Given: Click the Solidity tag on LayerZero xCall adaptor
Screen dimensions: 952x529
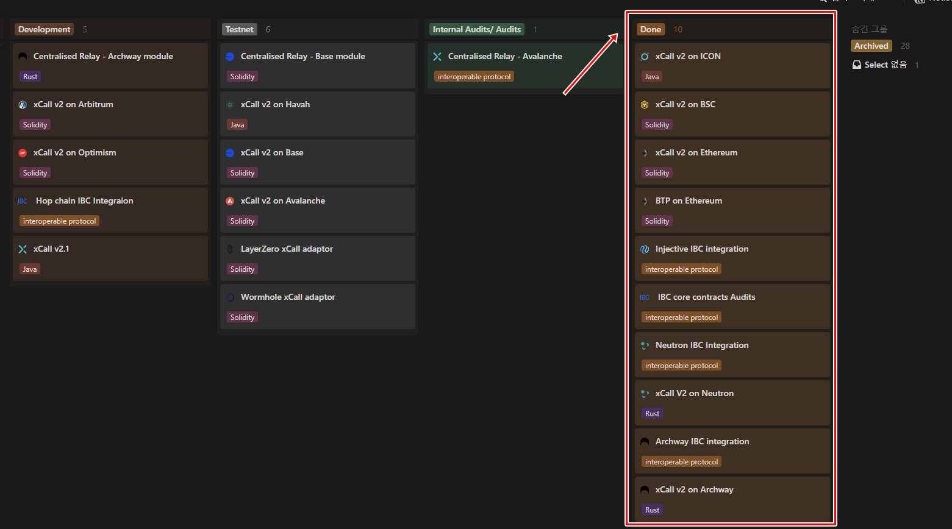Looking at the screenshot, I should (x=242, y=269).
